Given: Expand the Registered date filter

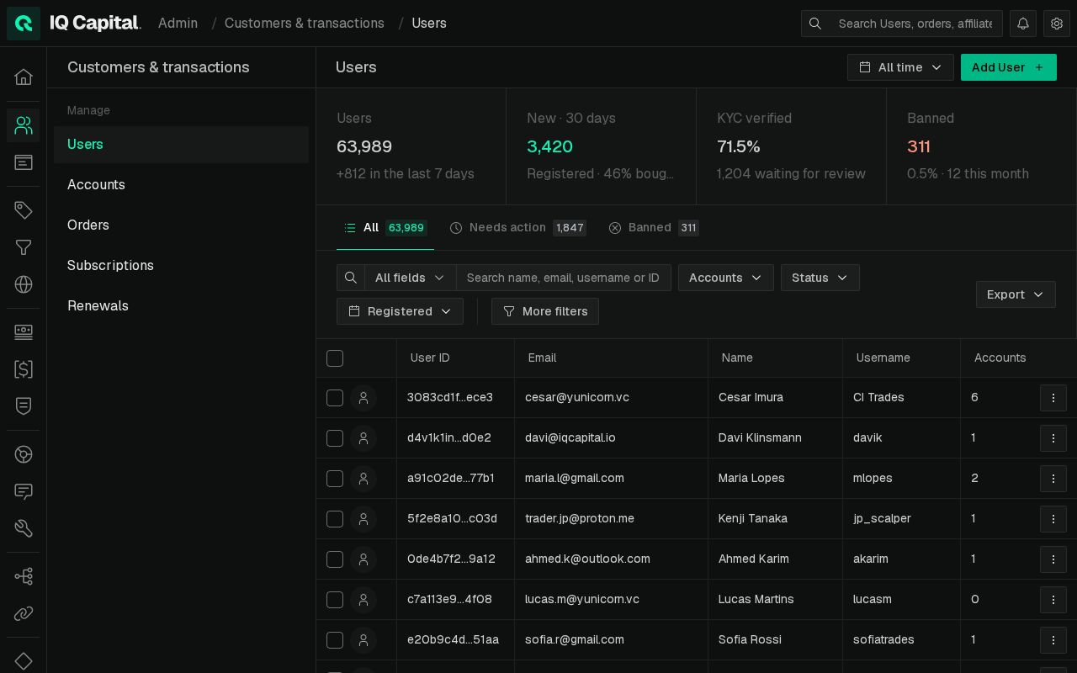Looking at the screenshot, I should (400, 311).
